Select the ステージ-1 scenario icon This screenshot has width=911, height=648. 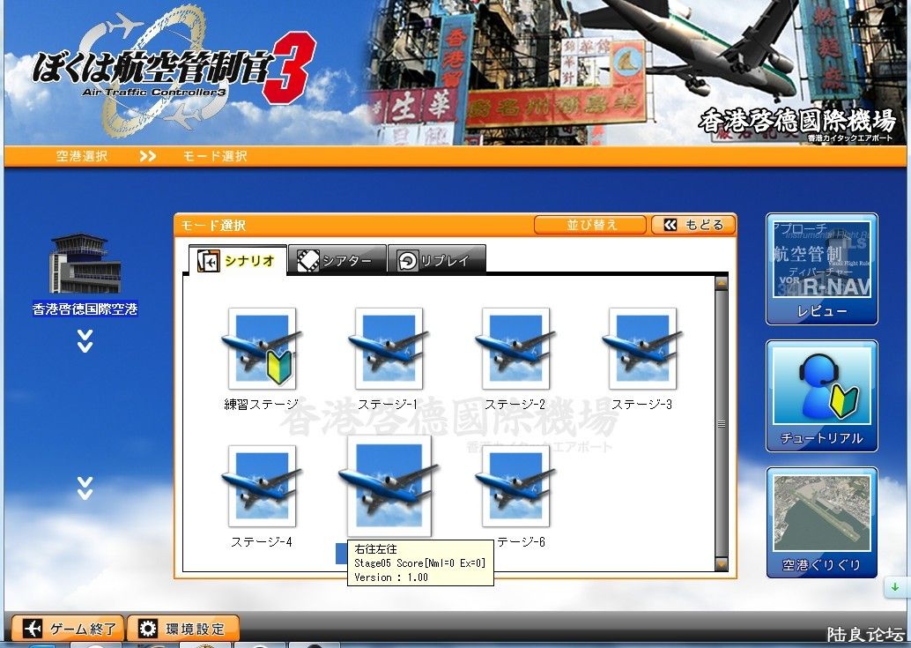[x=389, y=348]
